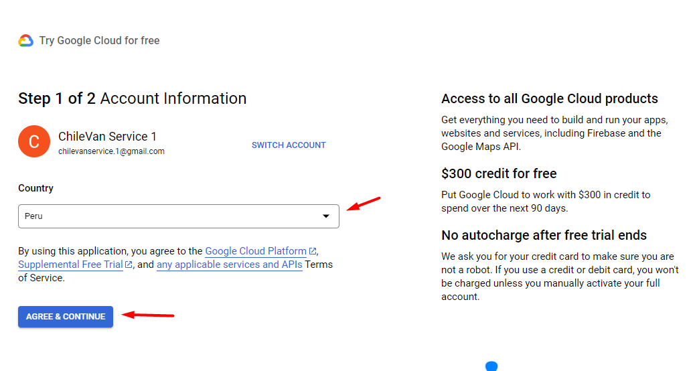Image resolution: width=695 pixels, height=371 pixels.
Task: Click the Google Cloud logo icon
Action: click(x=25, y=41)
